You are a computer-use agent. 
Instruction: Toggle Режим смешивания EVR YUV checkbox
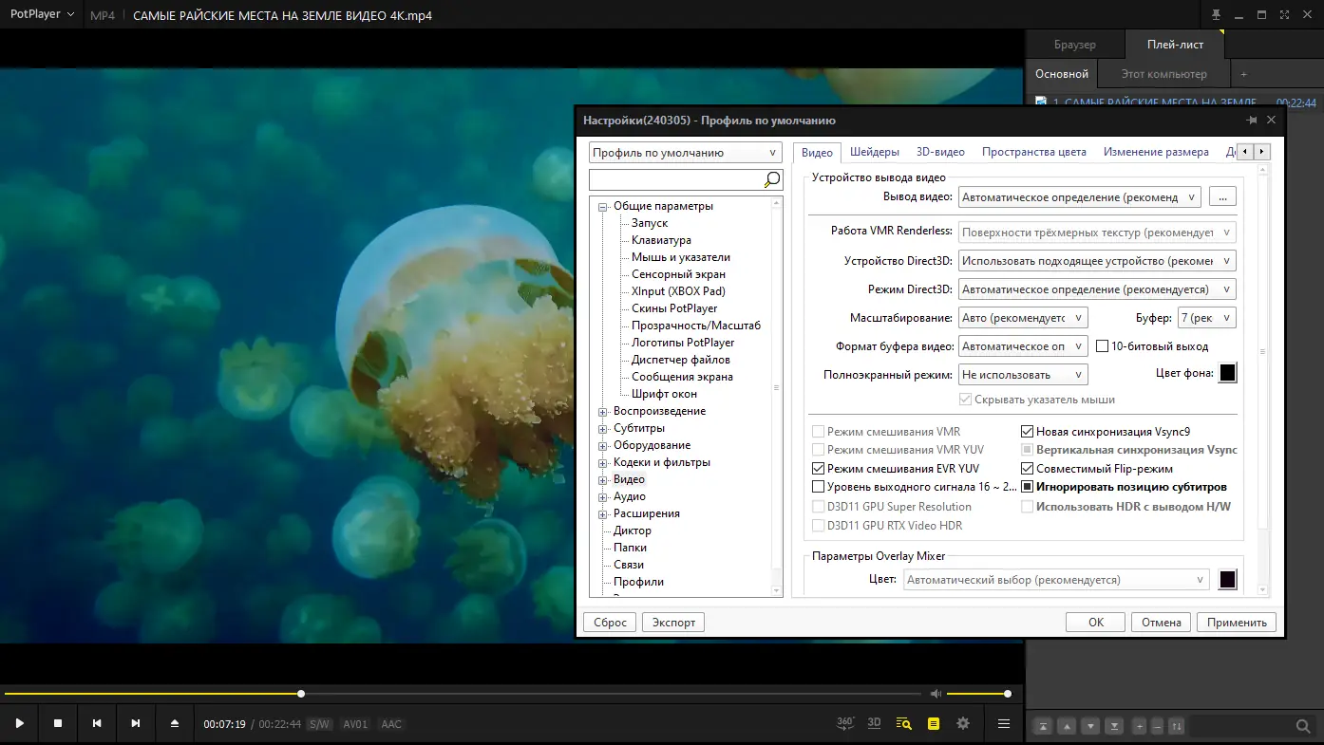tap(819, 469)
